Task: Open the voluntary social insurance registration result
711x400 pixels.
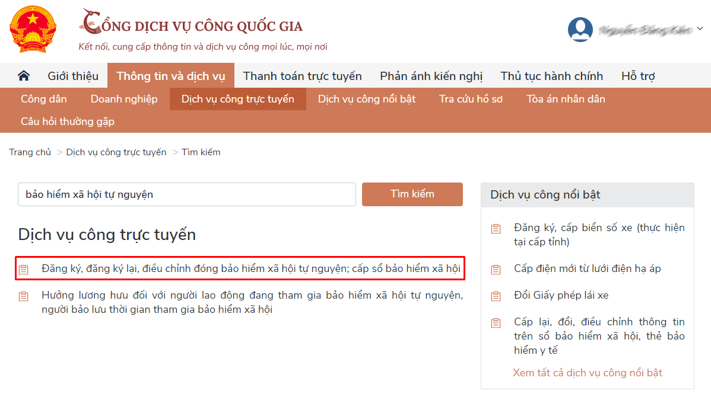Action: coord(250,268)
